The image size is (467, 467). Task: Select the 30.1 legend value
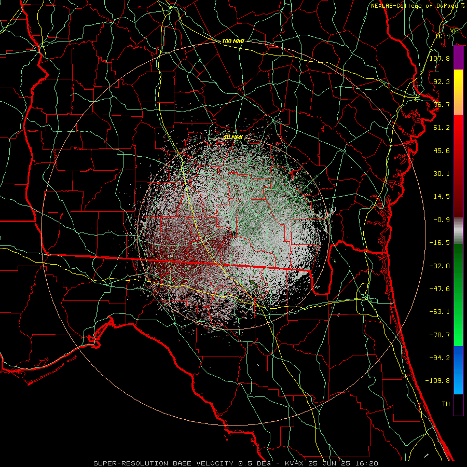click(x=442, y=174)
